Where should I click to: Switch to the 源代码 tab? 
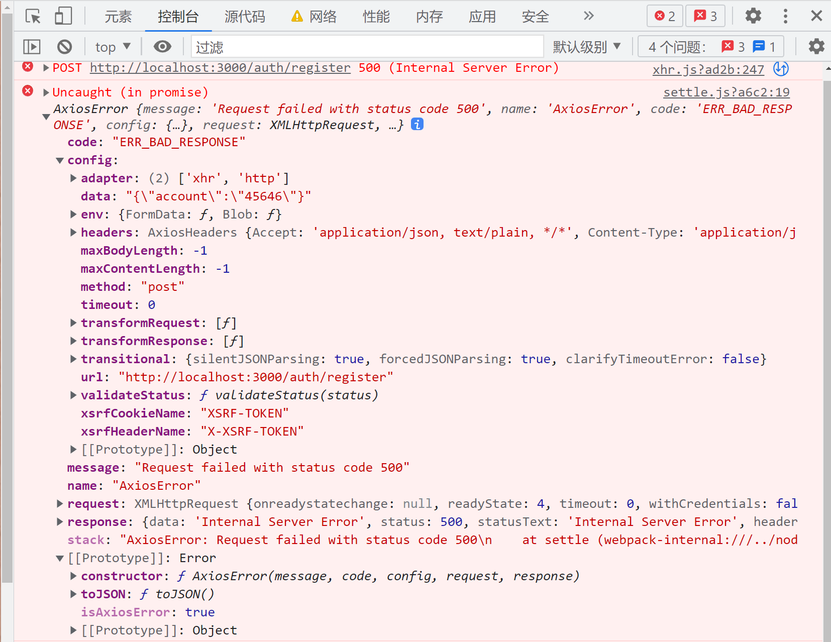pos(245,17)
